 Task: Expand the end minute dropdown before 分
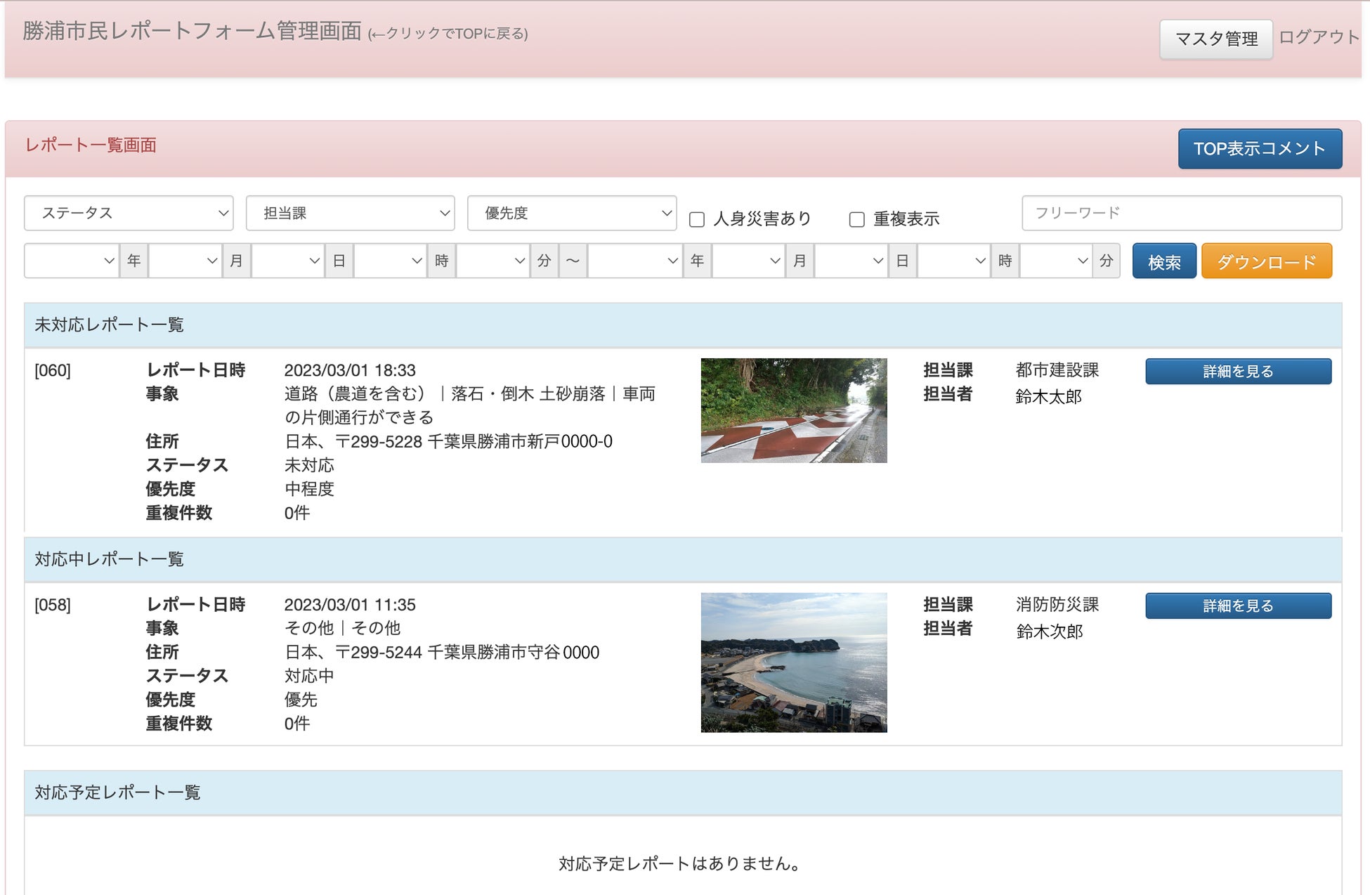[x=1055, y=261]
